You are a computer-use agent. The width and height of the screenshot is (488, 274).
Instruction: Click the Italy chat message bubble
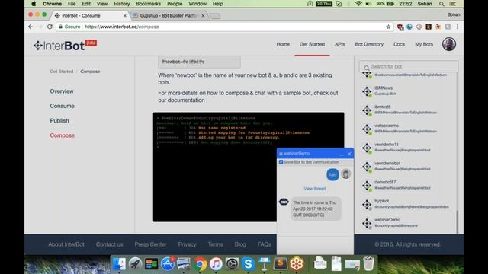[x=332, y=174]
